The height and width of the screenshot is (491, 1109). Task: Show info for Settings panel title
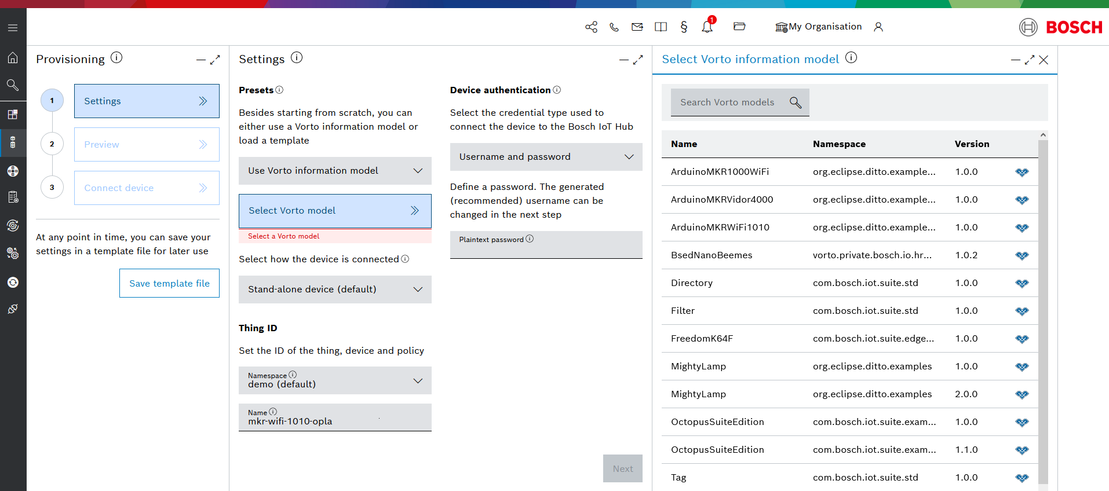[x=297, y=57]
